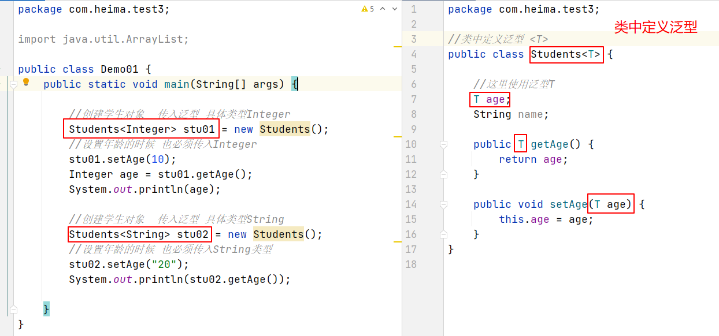Click Students<String> stu02 declaration
This screenshot has width=719, height=336.
[x=138, y=234]
